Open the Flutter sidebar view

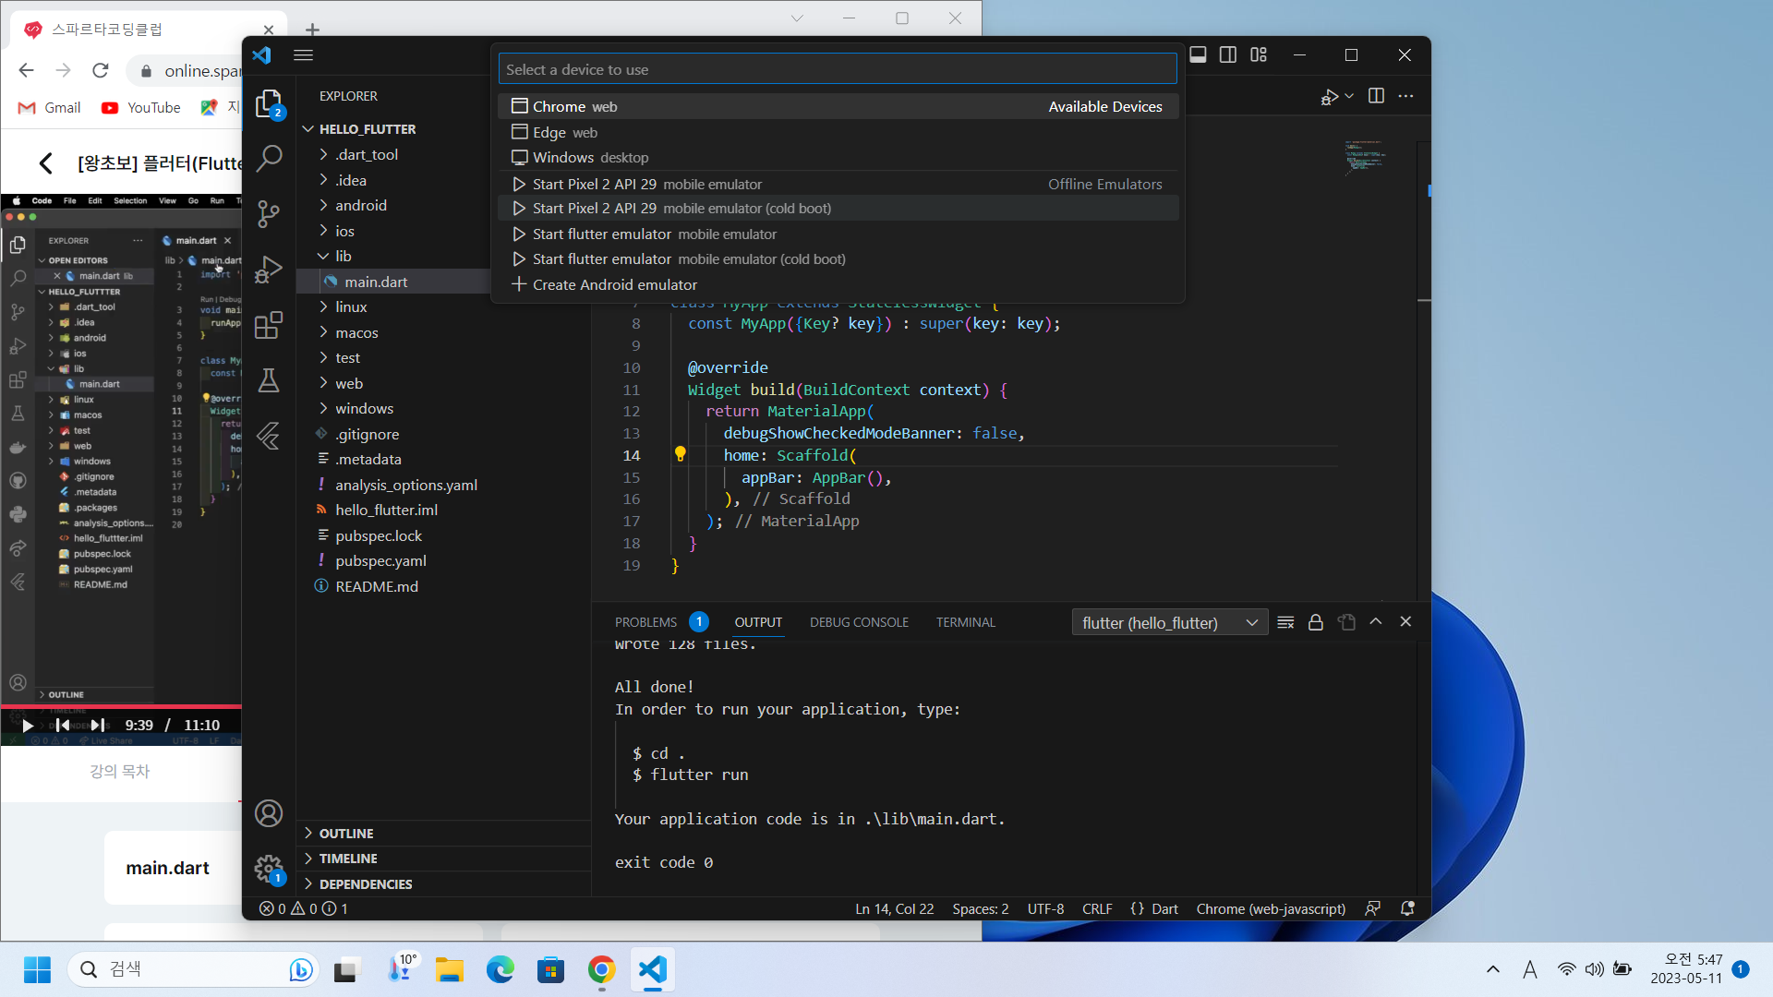click(x=269, y=436)
